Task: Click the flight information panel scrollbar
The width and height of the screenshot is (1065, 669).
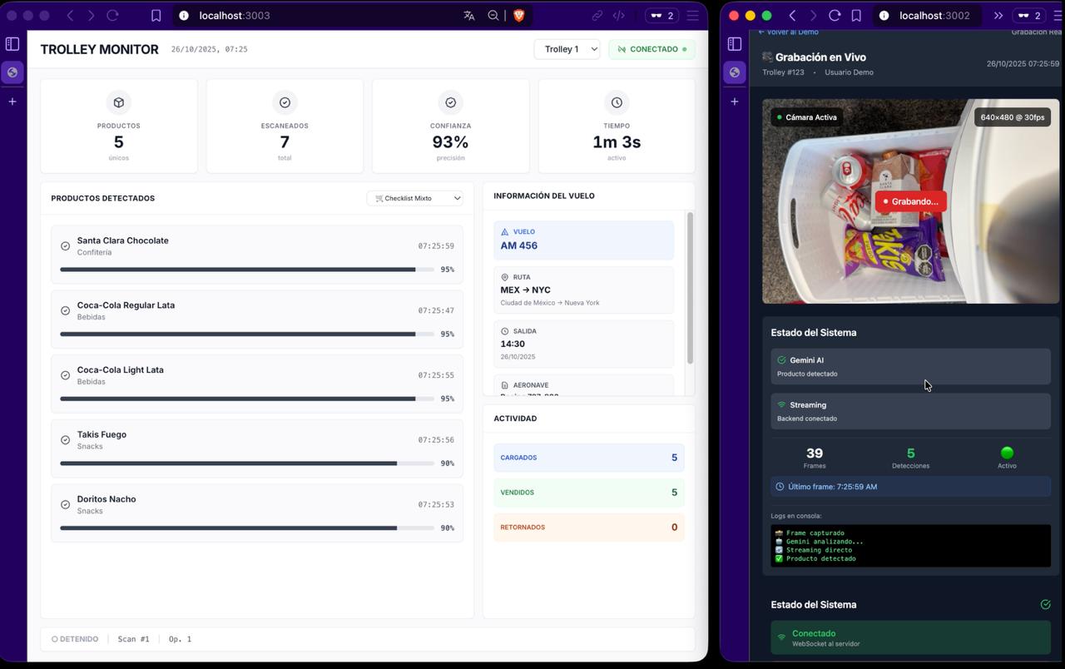Action: tap(690, 288)
